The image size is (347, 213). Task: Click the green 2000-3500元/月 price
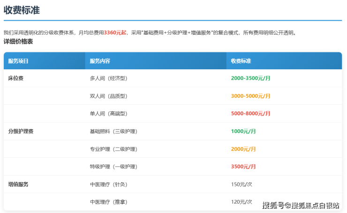[250, 78]
